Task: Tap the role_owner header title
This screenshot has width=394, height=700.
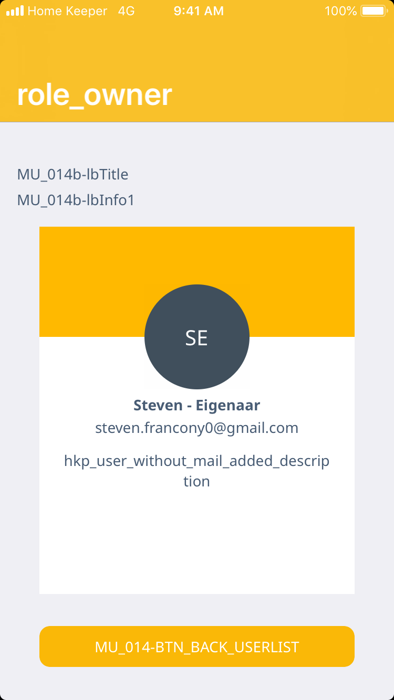Action: [x=95, y=95]
